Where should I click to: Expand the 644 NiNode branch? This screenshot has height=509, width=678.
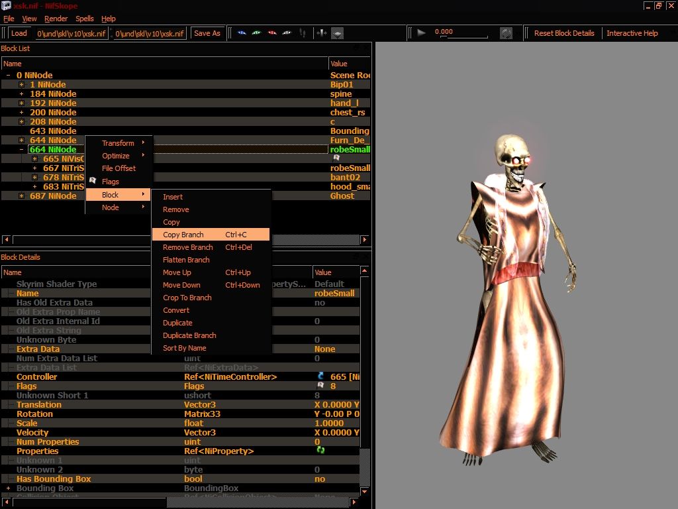click(21, 141)
